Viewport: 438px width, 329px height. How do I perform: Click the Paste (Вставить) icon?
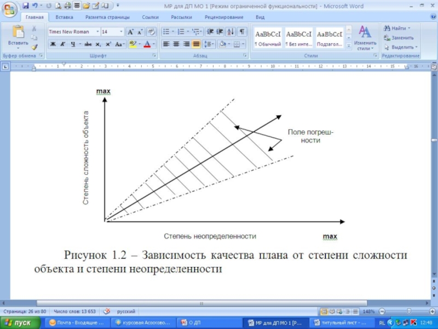[x=18, y=33]
